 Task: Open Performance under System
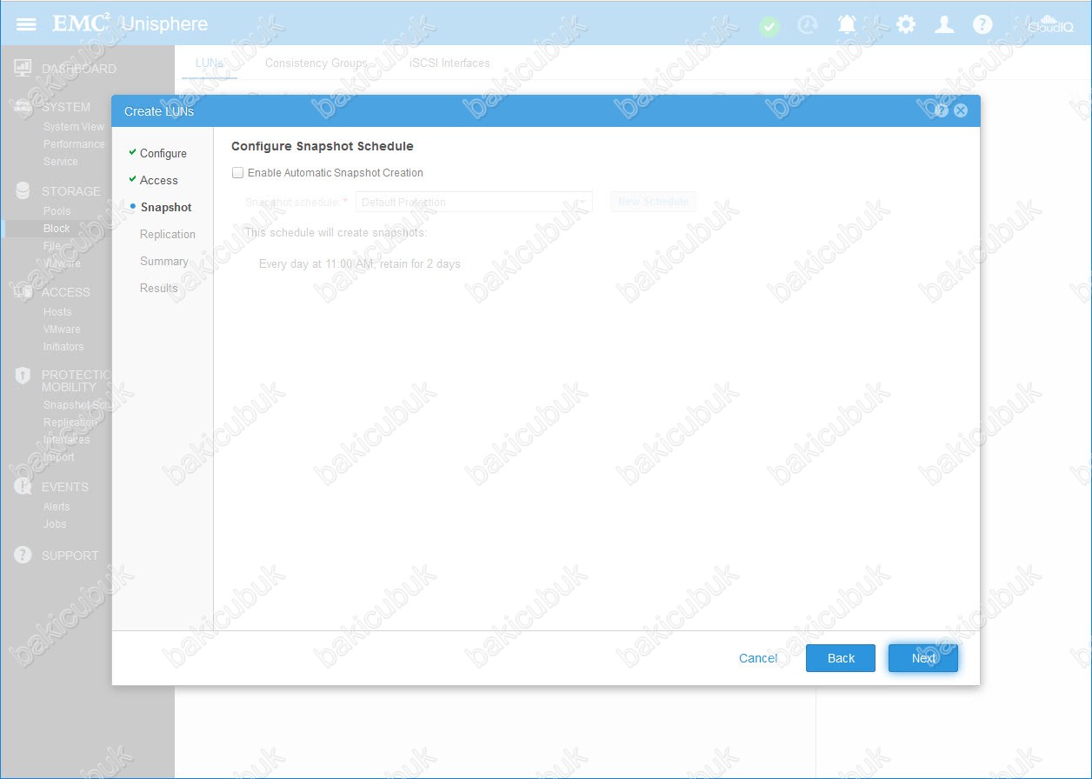(x=74, y=144)
